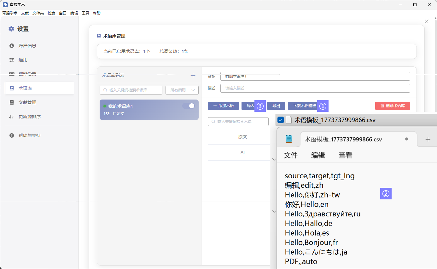
Task: Close settings panel with X icon
Action: pyautogui.click(x=427, y=21)
